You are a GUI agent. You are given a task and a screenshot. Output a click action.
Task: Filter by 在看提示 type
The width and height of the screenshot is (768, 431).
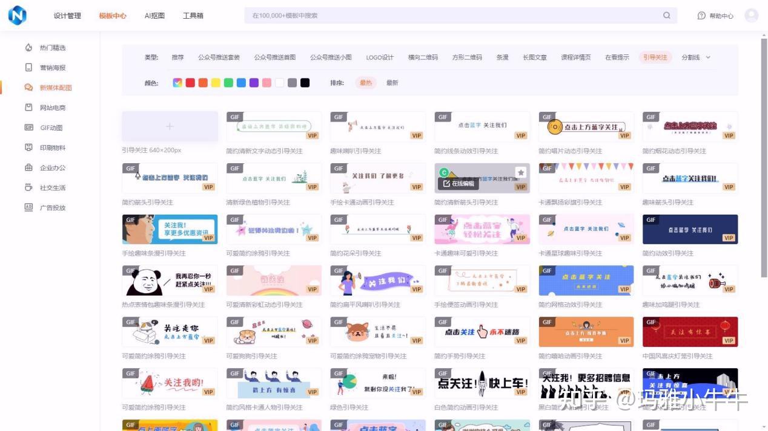617,57
